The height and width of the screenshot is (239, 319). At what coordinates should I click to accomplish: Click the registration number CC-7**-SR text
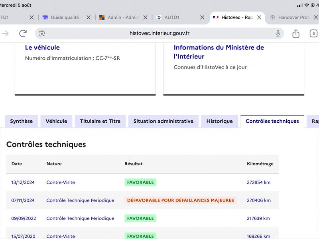108,58
